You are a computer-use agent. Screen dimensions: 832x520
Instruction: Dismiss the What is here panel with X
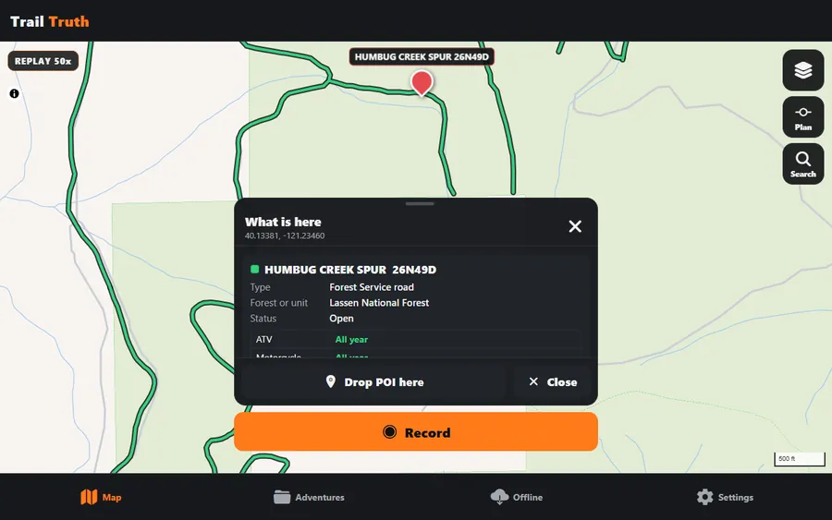coord(575,226)
